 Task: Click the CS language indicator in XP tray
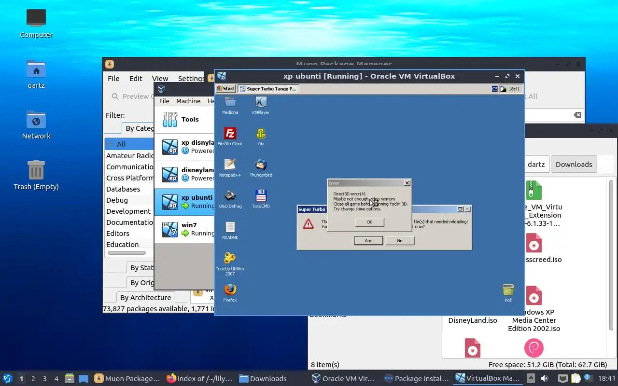point(494,89)
